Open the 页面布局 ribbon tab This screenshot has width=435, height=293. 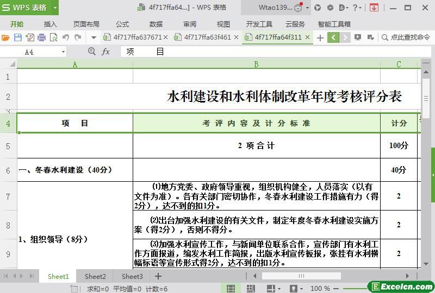pyautogui.click(x=86, y=24)
